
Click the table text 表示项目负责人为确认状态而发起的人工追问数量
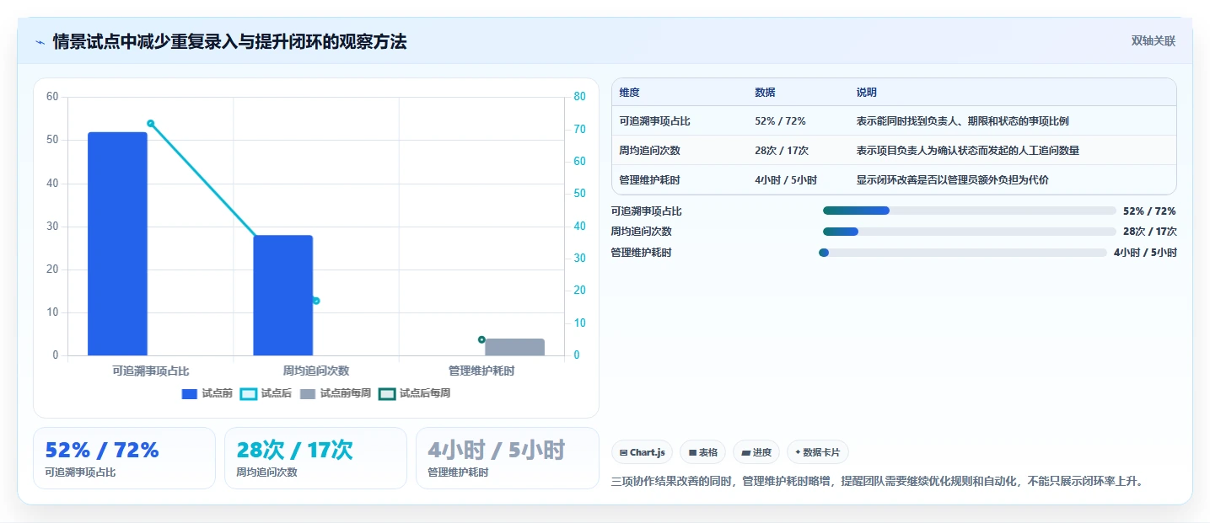967,151
